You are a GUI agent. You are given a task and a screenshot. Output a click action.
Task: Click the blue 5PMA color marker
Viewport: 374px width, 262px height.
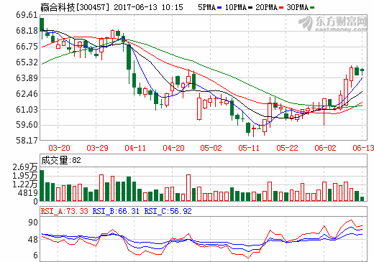[x=219, y=8]
